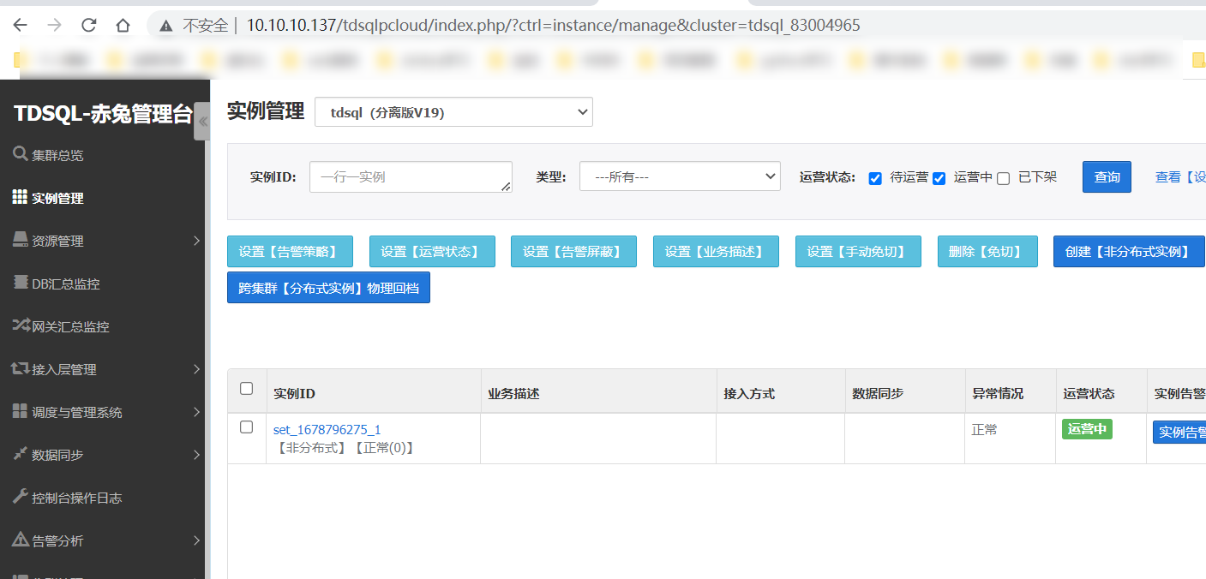The width and height of the screenshot is (1206, 579).
Task: Toggle 运营中 status checkbox
Action: point(939,178)
